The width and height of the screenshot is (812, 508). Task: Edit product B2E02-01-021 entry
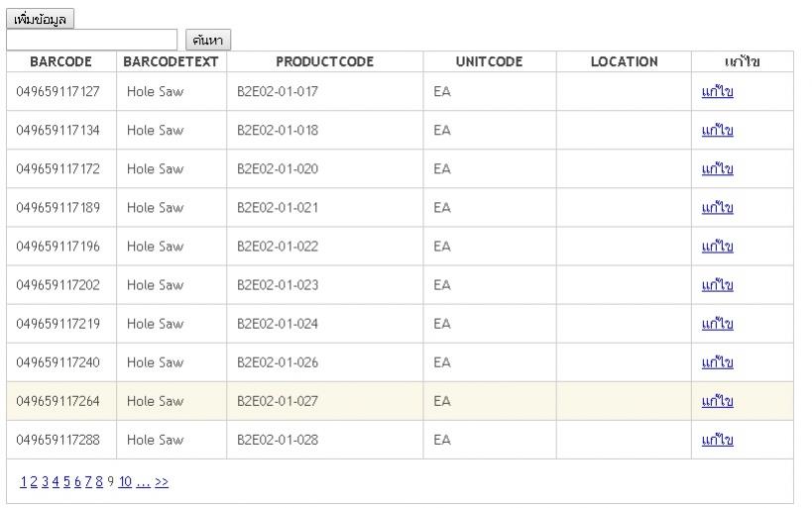pos(717,208)
